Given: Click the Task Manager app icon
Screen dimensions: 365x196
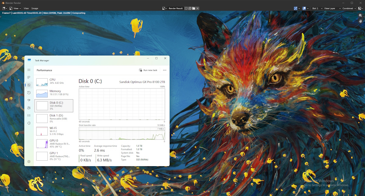Looking at the screenshot, I should (29, 60).
